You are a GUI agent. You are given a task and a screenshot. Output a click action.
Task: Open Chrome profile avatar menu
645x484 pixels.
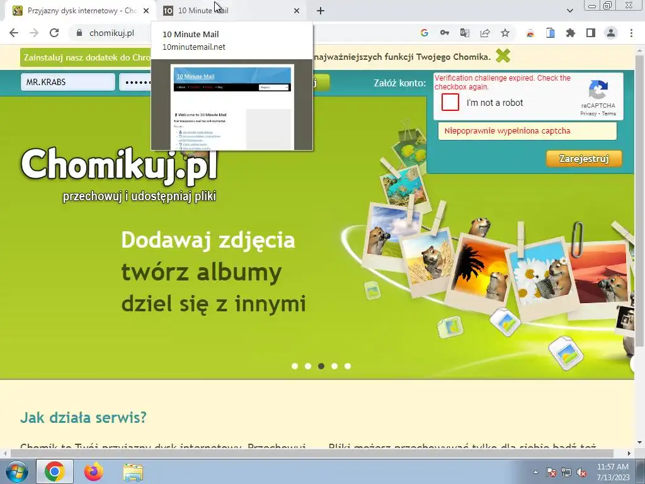point(611,33)
